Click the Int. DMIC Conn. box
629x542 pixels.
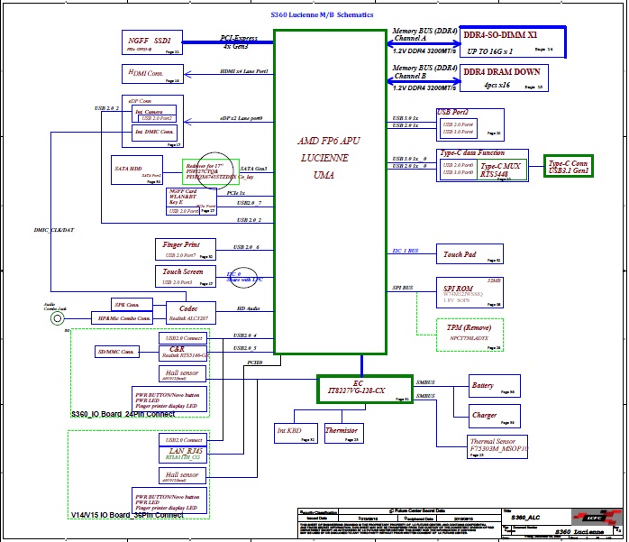154,133
